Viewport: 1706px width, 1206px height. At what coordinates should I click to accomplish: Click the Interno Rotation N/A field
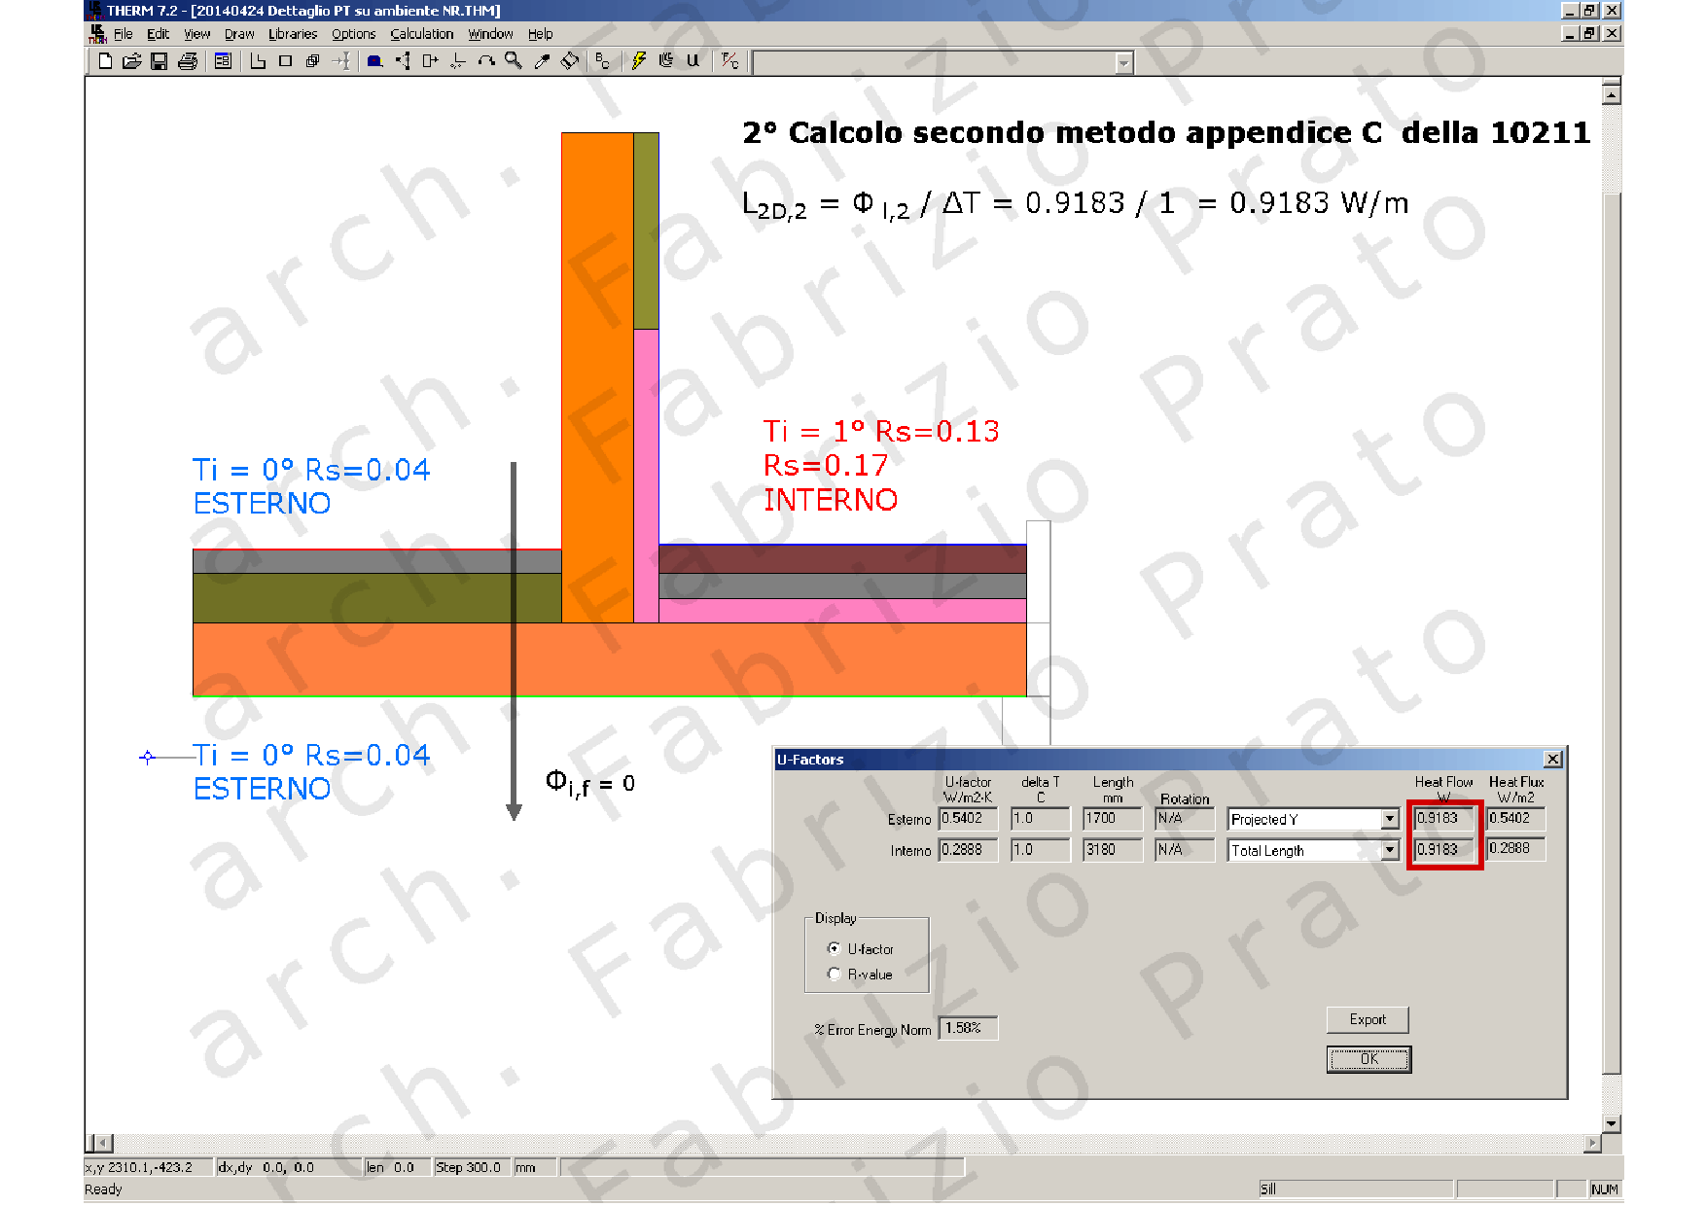tap(1185, 850)
